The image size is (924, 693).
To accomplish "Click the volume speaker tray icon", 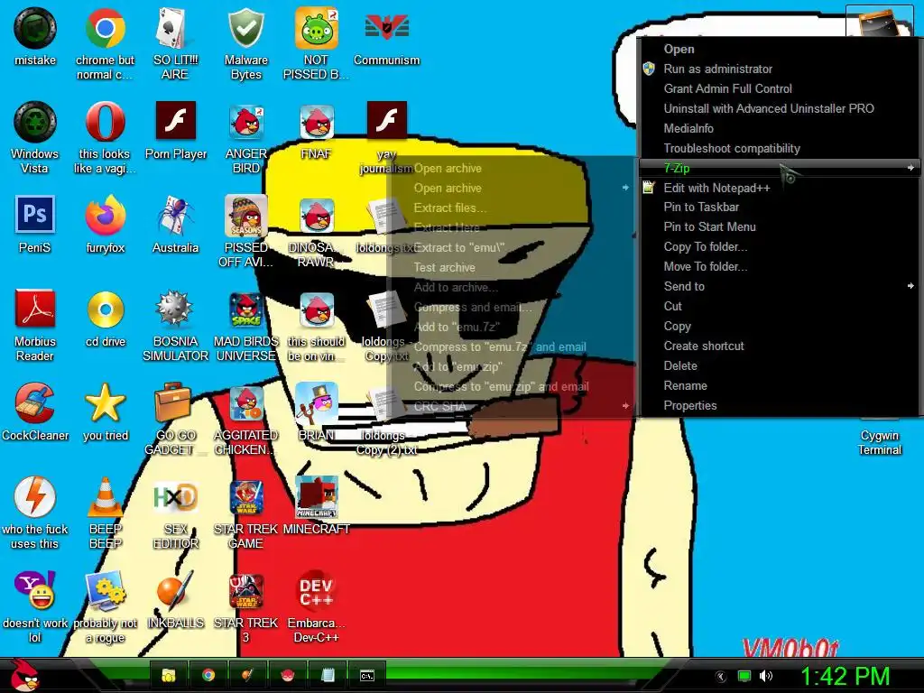I will point(765,676).
